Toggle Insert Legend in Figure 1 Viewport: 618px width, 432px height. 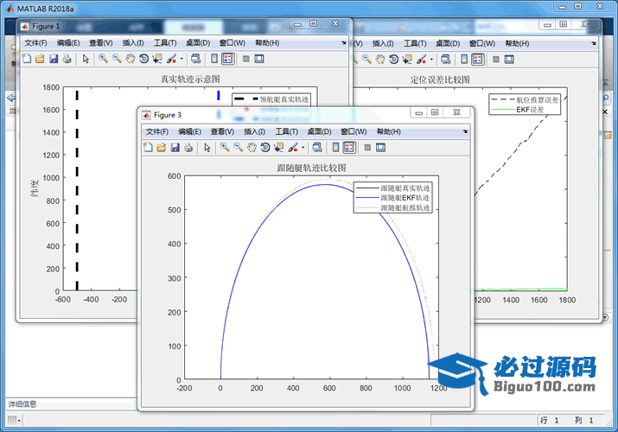tap(228, 59)
